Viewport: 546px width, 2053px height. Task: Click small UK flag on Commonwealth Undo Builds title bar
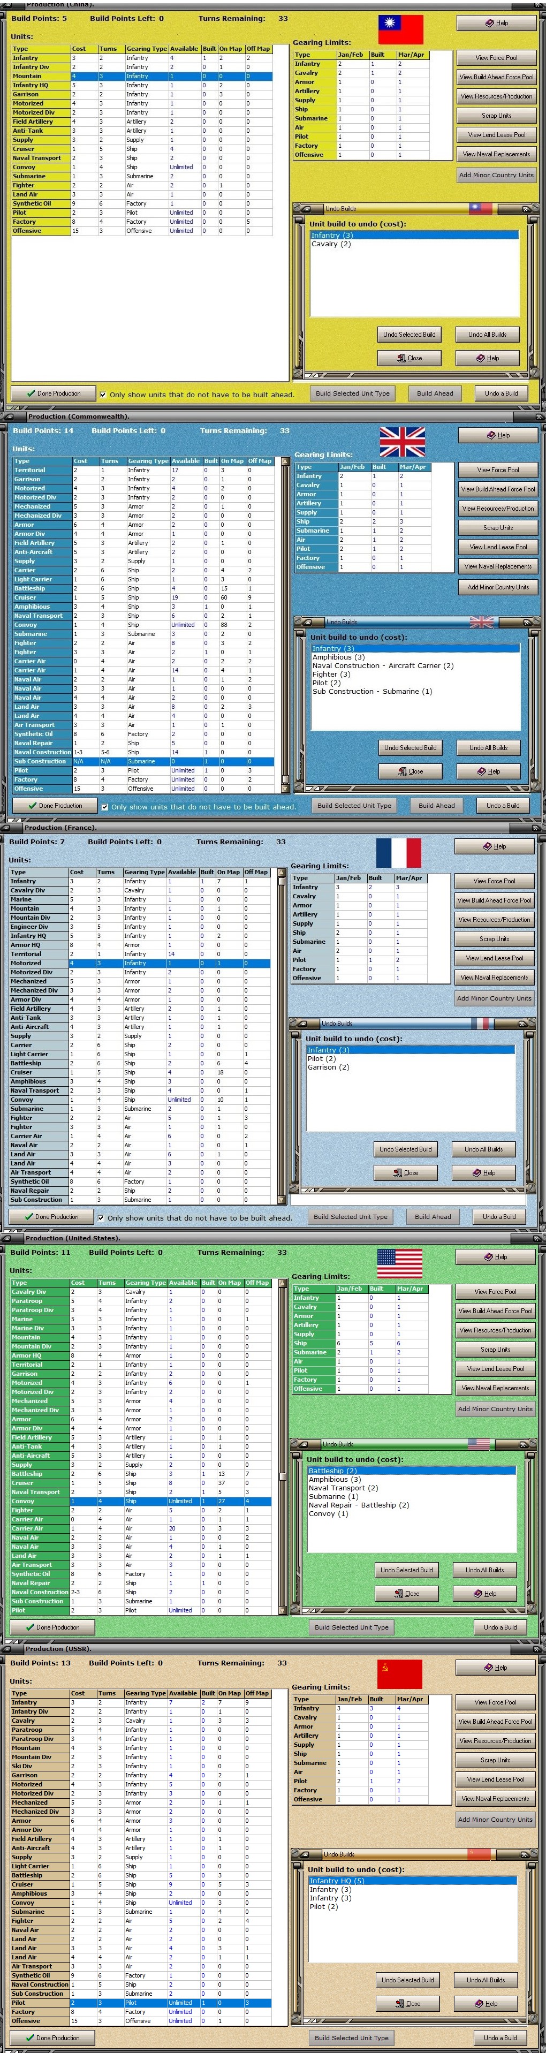pos(481,622)
